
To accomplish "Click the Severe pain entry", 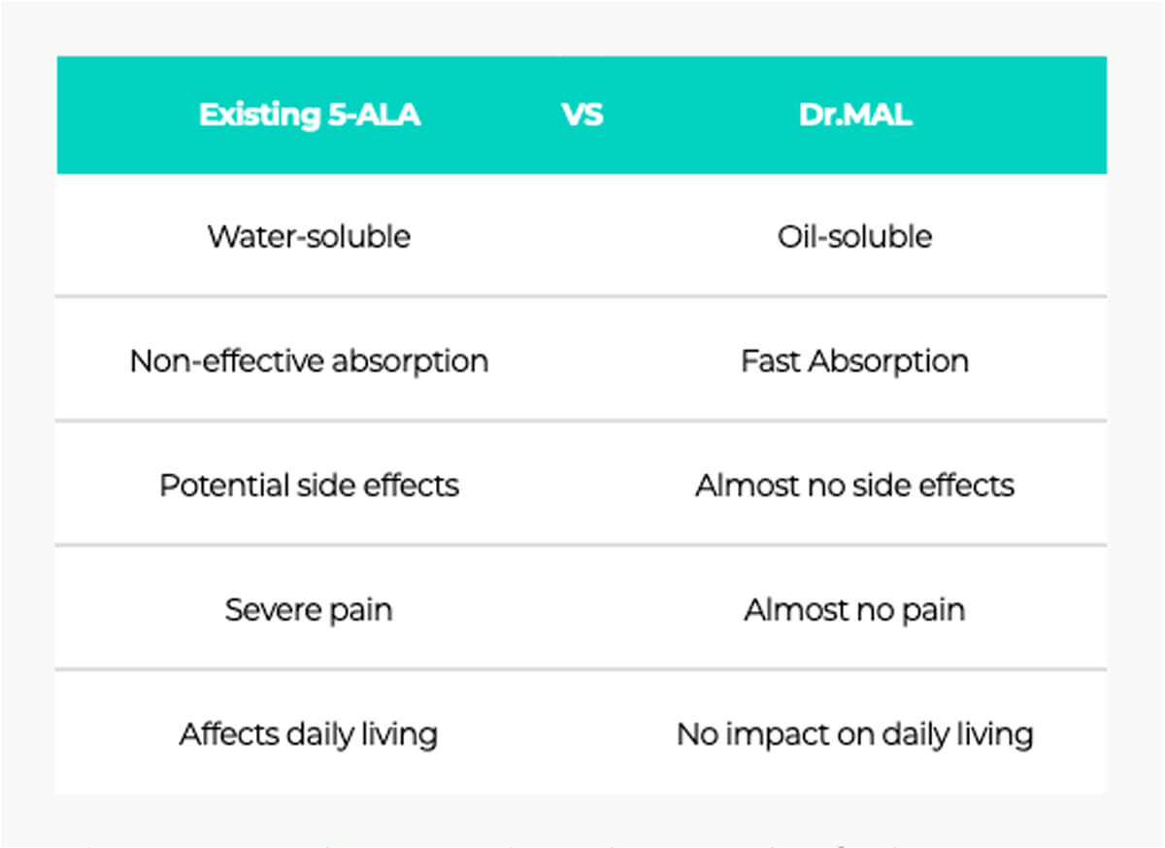I will 309,609.
